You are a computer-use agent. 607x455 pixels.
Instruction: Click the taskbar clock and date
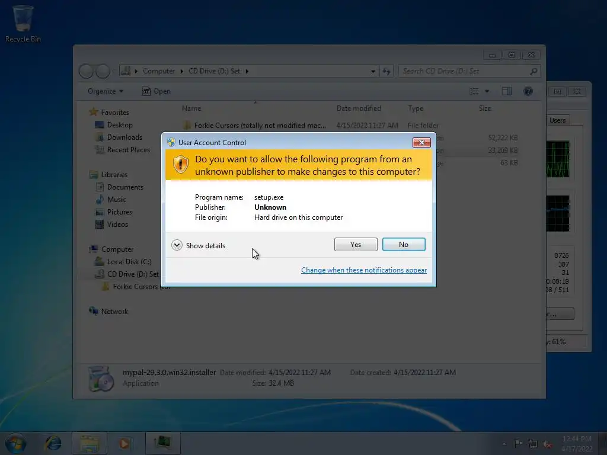pos(577,443)
